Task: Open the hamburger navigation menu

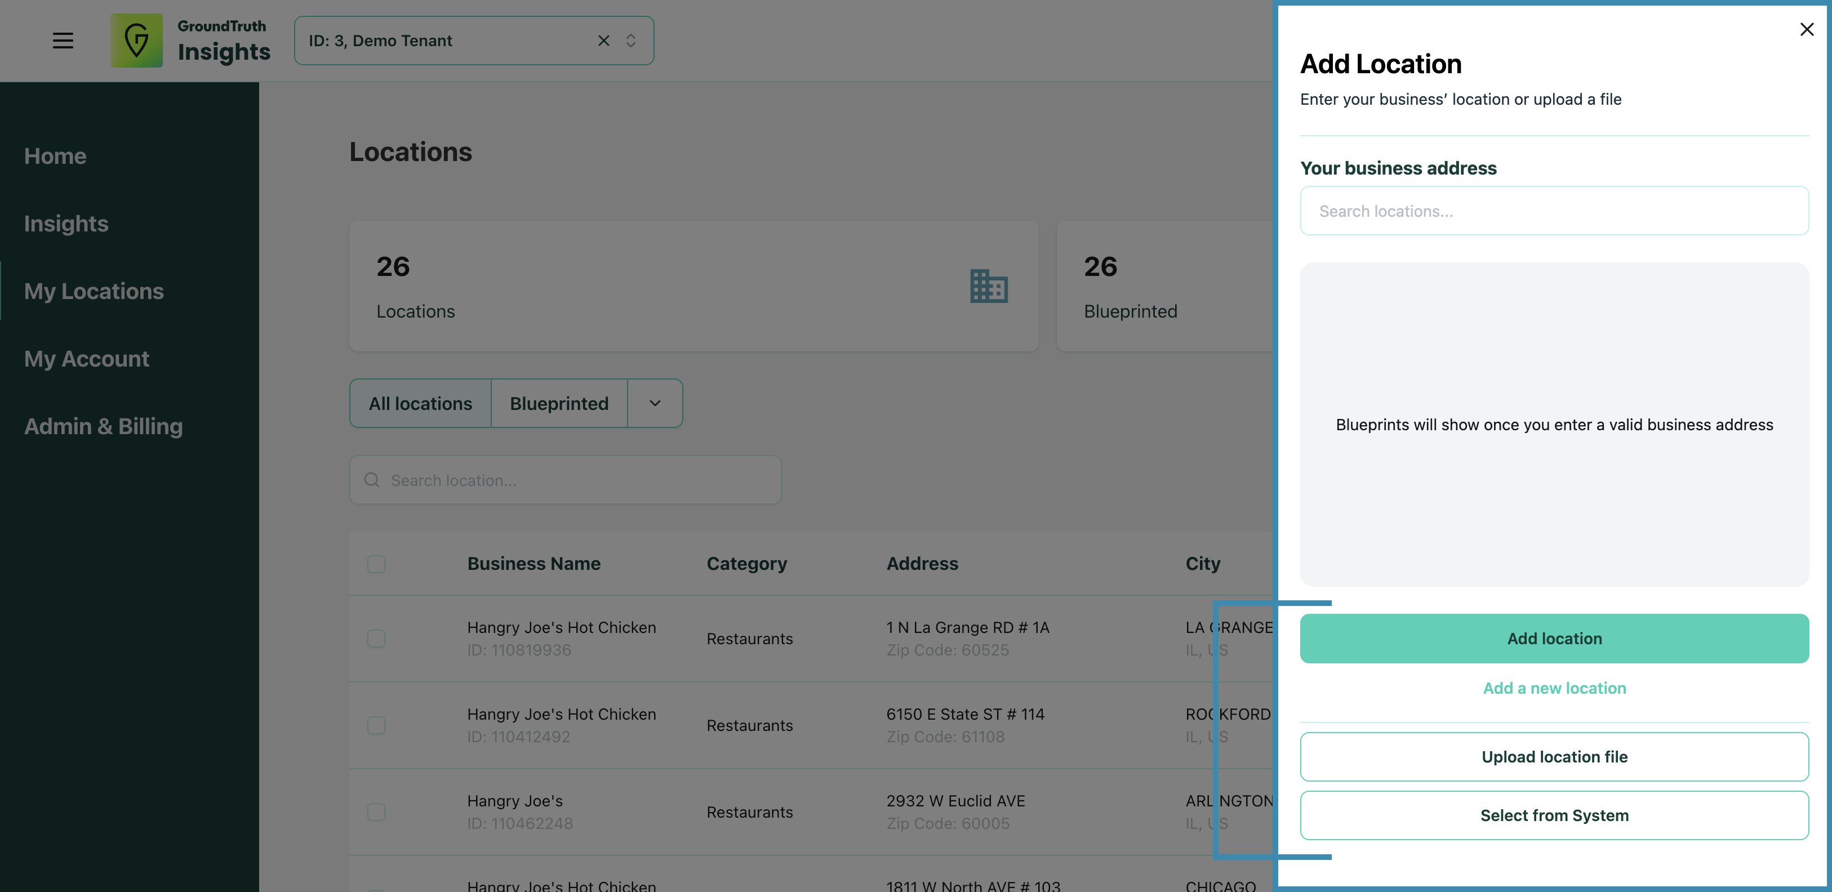Action: pos(63,41)
